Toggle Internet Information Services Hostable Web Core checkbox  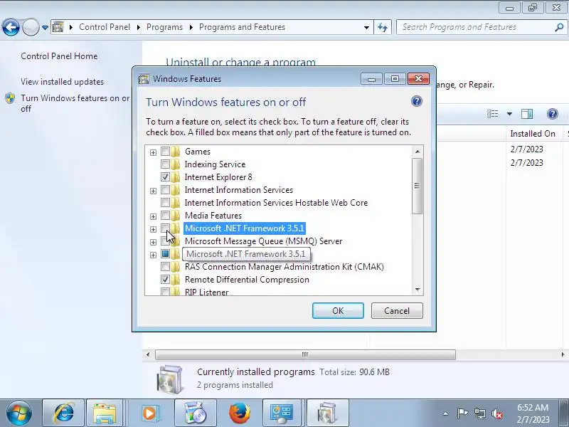[x=165, y=203]
